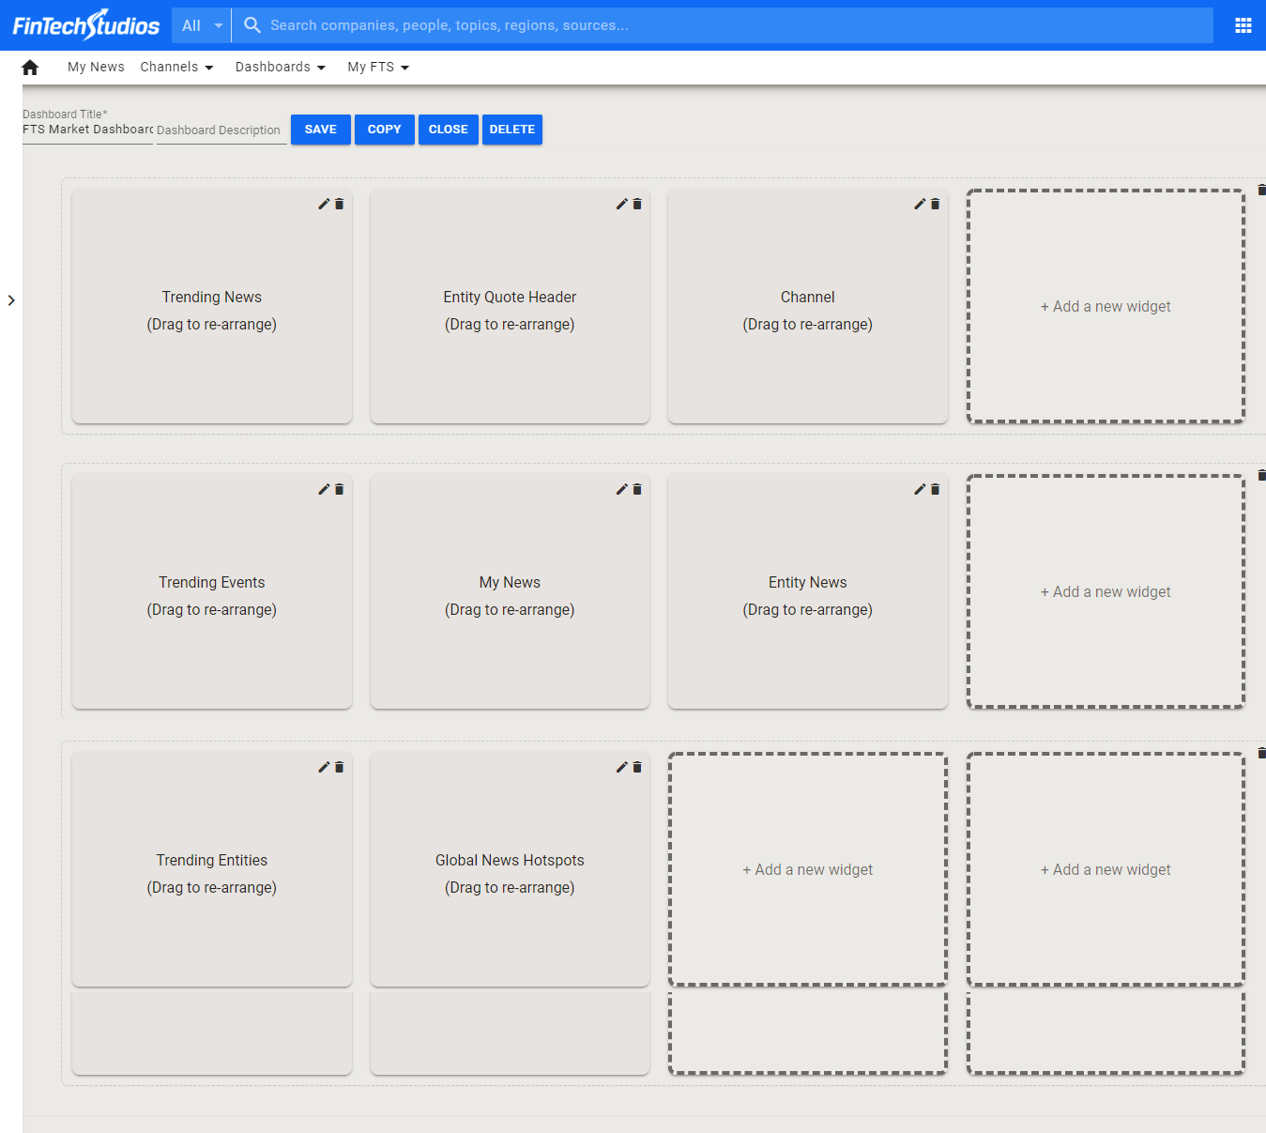Image resolution: width=1266 pixels, height=1133 pixels.
Task: Select the Trending Events widget card
Action: [212, 591]
